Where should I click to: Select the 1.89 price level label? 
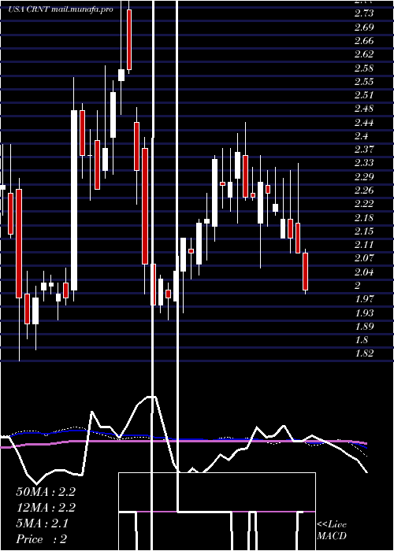(x=364, y=327)
